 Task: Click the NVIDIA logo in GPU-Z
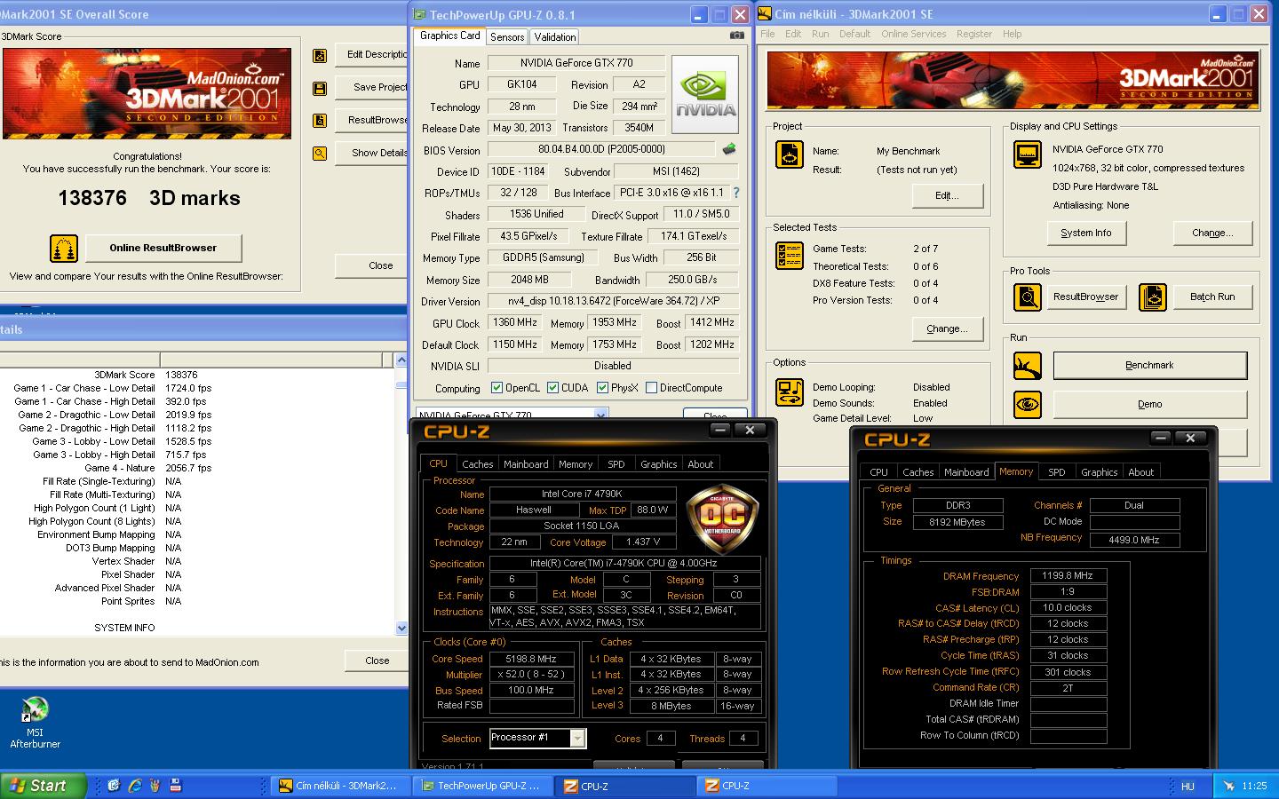point(705,94)
